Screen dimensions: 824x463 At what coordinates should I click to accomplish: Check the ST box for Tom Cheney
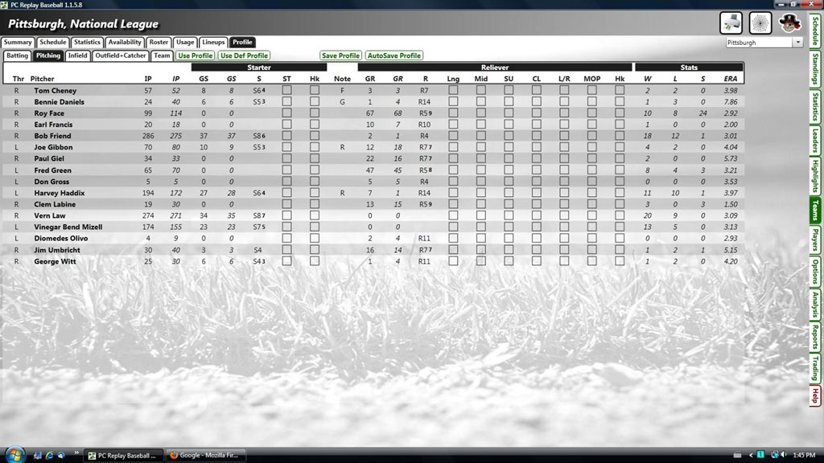(286, 91)
